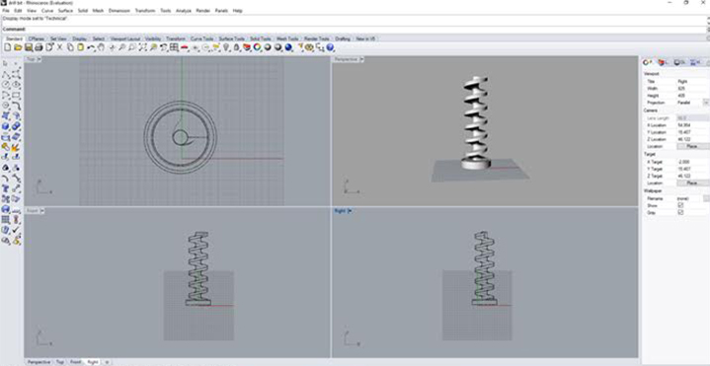
Task: Click the light bulb Hide objects icon
Action: click(x=226, y=47)
